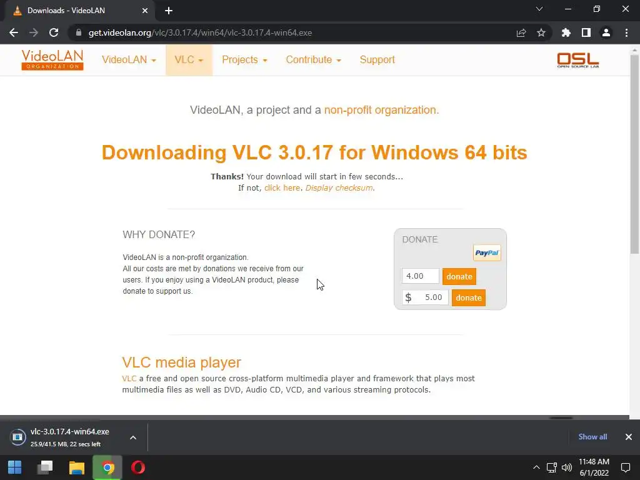The width and height of the screenshot is (640, 480).
Task: Open the notification center icon
Action: pos(625,467)
